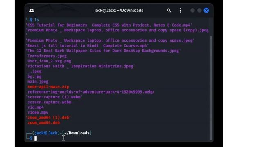Image resolution: width=262 pixels, height=147 pixels.
Task: Select reference-img-worlds-of-adventure-park webp file
Action: 90,92
